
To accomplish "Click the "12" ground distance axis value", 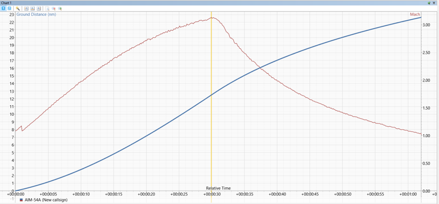I will click(x=12, y=99).
